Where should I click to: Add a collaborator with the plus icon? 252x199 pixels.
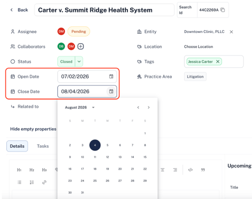81,46
